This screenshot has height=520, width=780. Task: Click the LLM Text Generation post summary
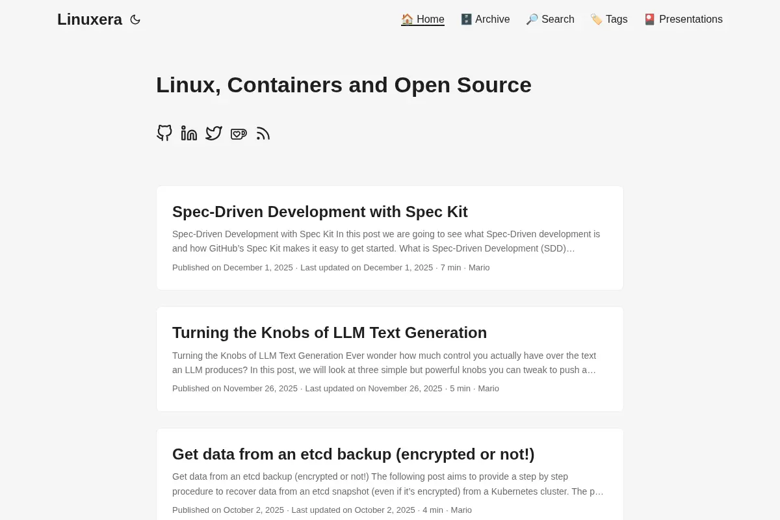[385, 363]
